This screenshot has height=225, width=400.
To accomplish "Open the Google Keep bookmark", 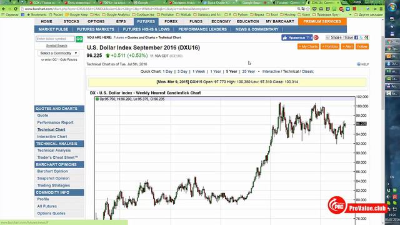I will 76,15.
